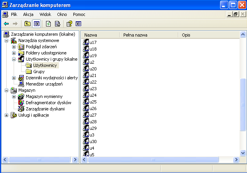Image resolution: width=247 pixels, height=173 pixels.
Task: Click user icon for u20
Action: [86, 68]
